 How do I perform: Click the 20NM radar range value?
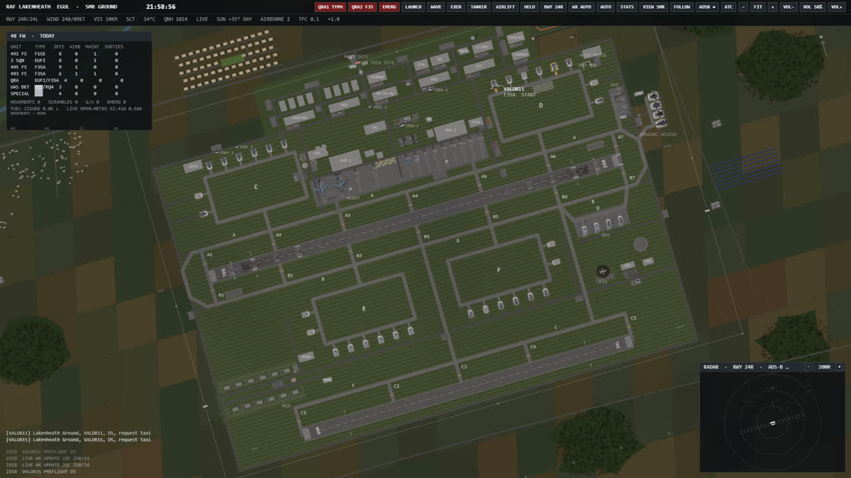point(824,366)
